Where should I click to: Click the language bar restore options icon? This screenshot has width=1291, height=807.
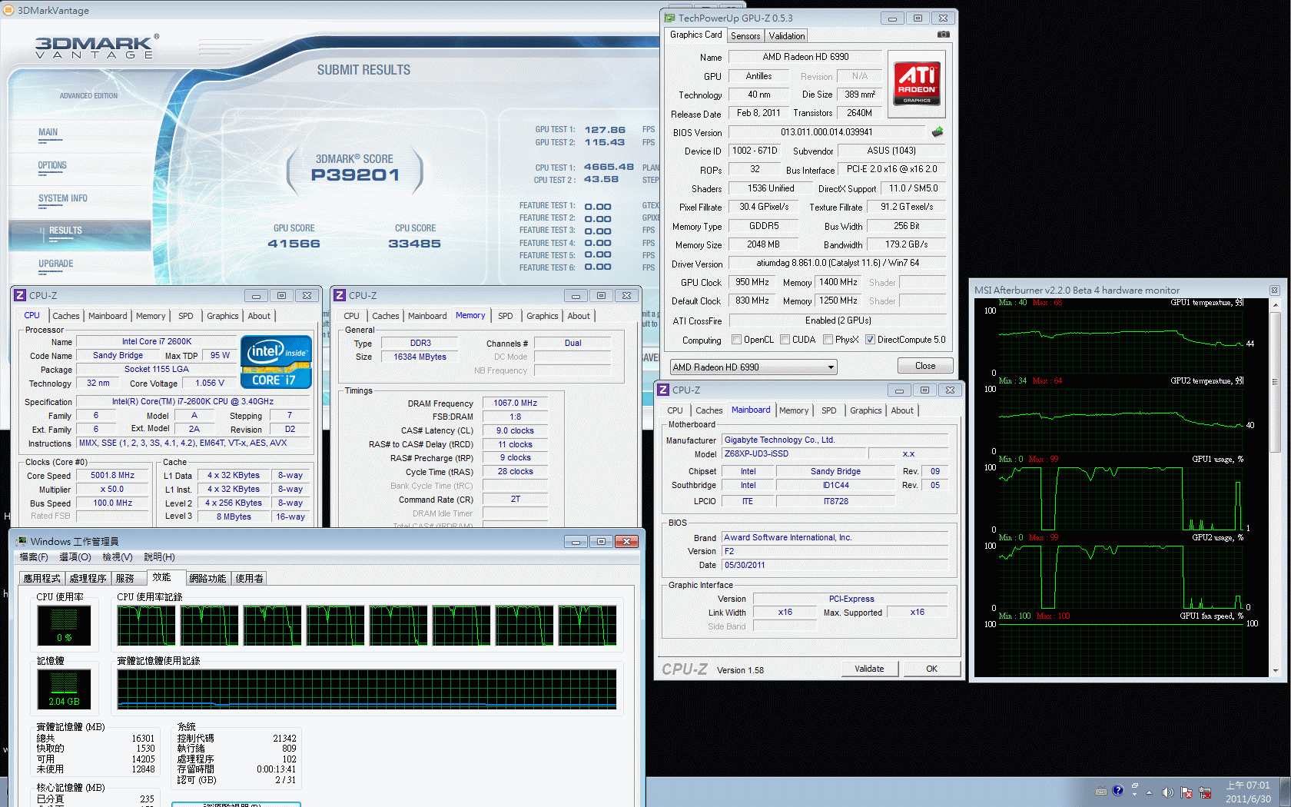1134,786
